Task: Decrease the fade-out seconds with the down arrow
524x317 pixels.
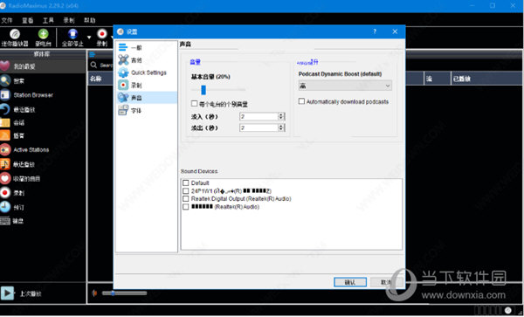Action: click(x=281, y=129)
